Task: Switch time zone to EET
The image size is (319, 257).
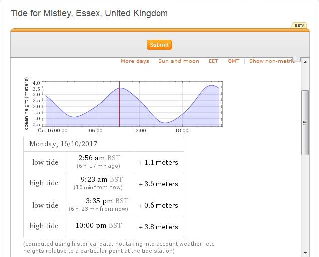Action: [213, 61]
